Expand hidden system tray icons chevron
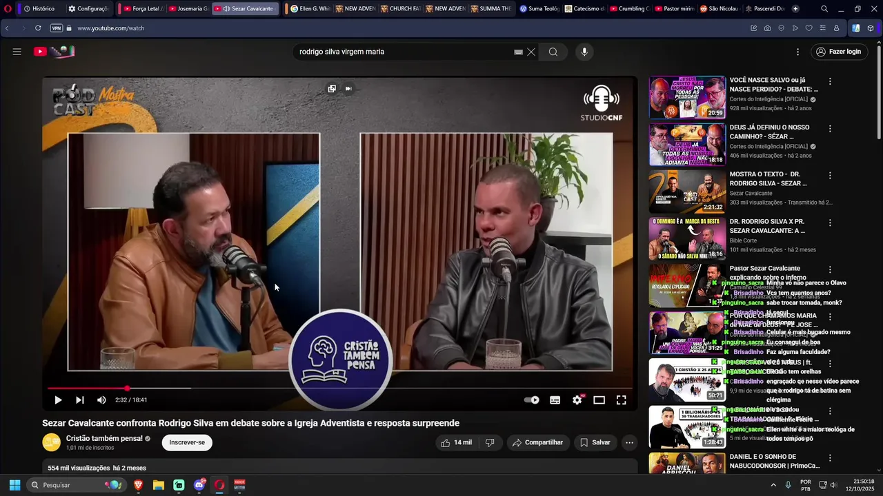Screen dimensions: 883x496 pos(773,485)
